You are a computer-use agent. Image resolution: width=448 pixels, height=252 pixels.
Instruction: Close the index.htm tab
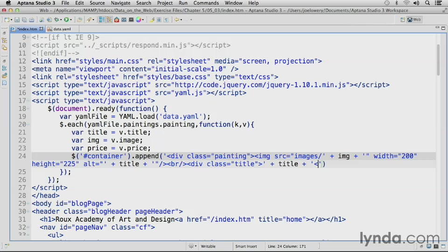pyautogui.click(x=42, y=29)
